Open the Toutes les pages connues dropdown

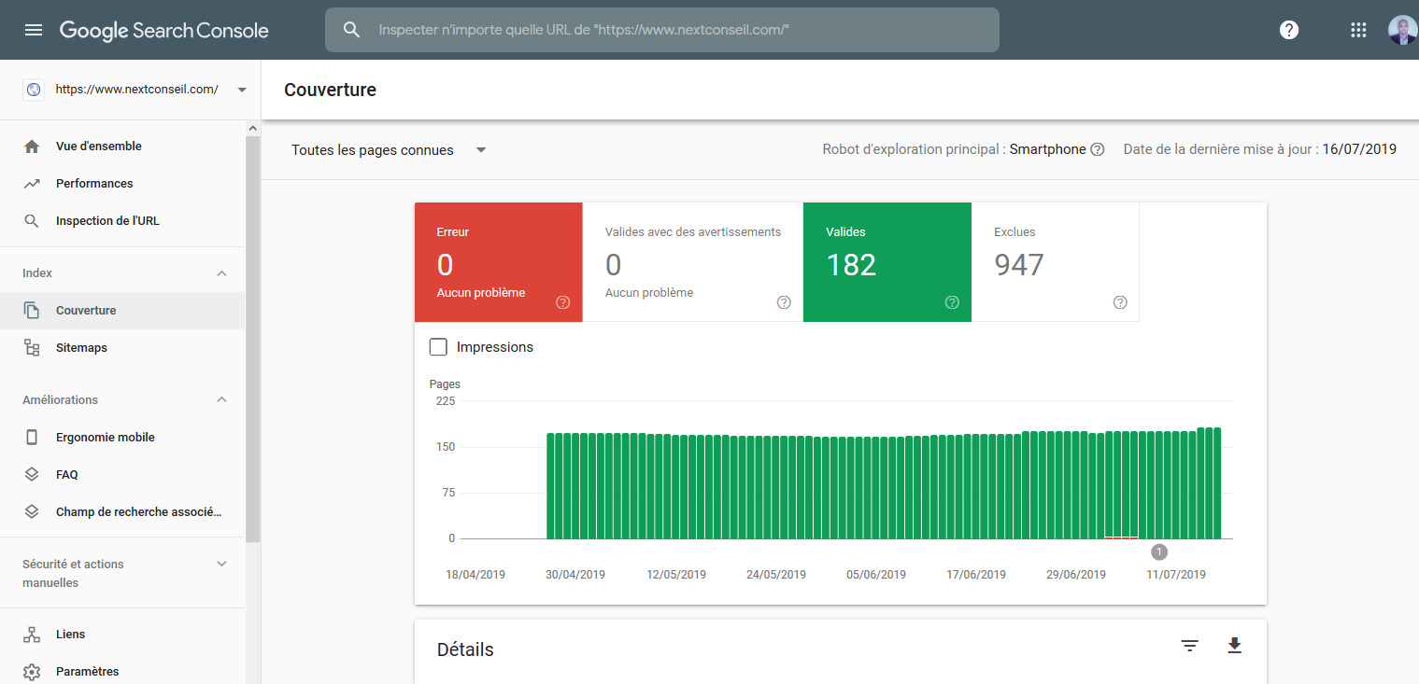pyautogui.click(x=390, y=150)
